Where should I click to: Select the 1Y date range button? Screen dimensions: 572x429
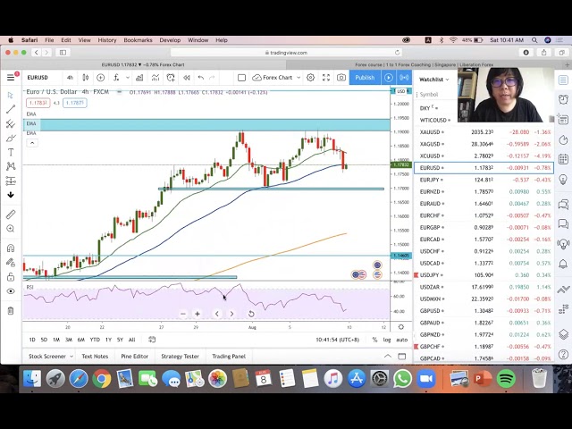click(108, 340)
